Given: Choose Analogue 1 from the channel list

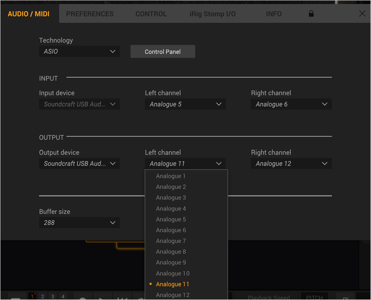Looking at the screenshot, I should click(x=171, y=176).
